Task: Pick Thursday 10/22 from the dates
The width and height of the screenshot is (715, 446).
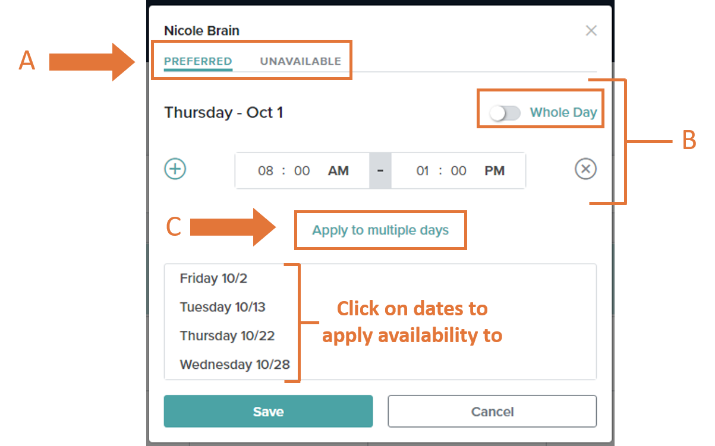Action: click(227, 336)
